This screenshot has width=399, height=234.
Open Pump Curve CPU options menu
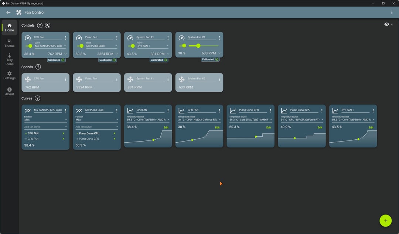pos(270,111)
